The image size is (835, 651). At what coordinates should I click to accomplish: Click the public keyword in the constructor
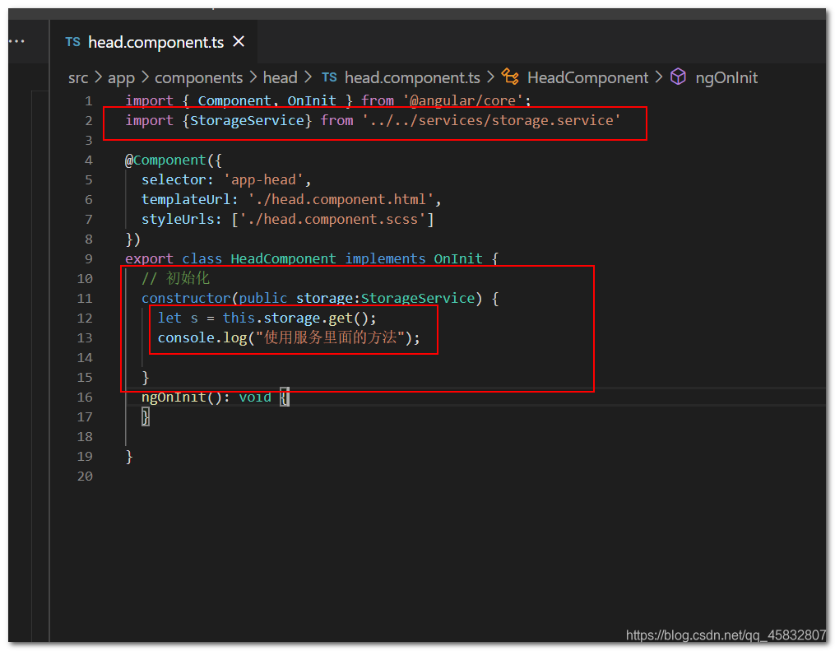point(263,298)
